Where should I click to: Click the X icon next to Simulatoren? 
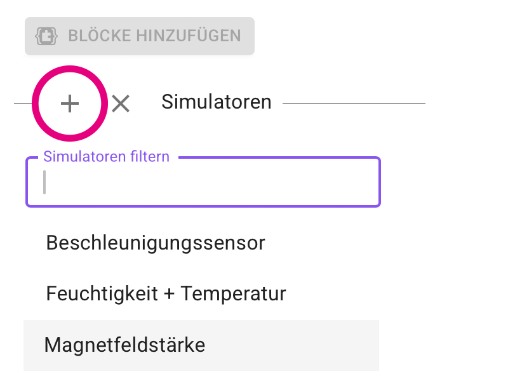click(121, 103)
